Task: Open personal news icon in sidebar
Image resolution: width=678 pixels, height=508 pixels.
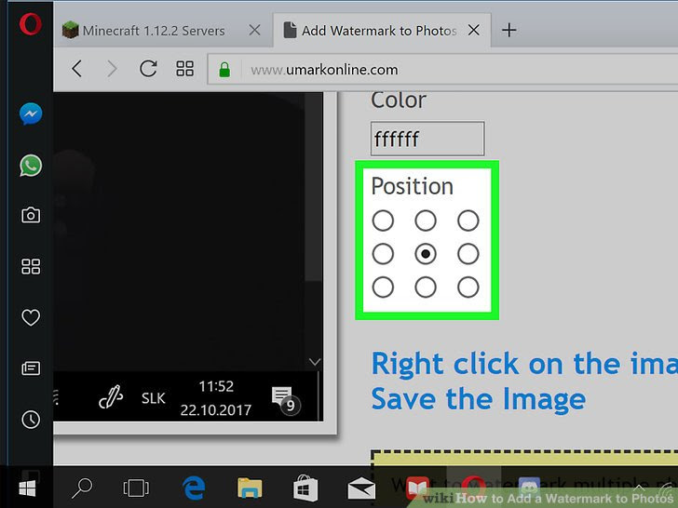Action: coord(31,368)
